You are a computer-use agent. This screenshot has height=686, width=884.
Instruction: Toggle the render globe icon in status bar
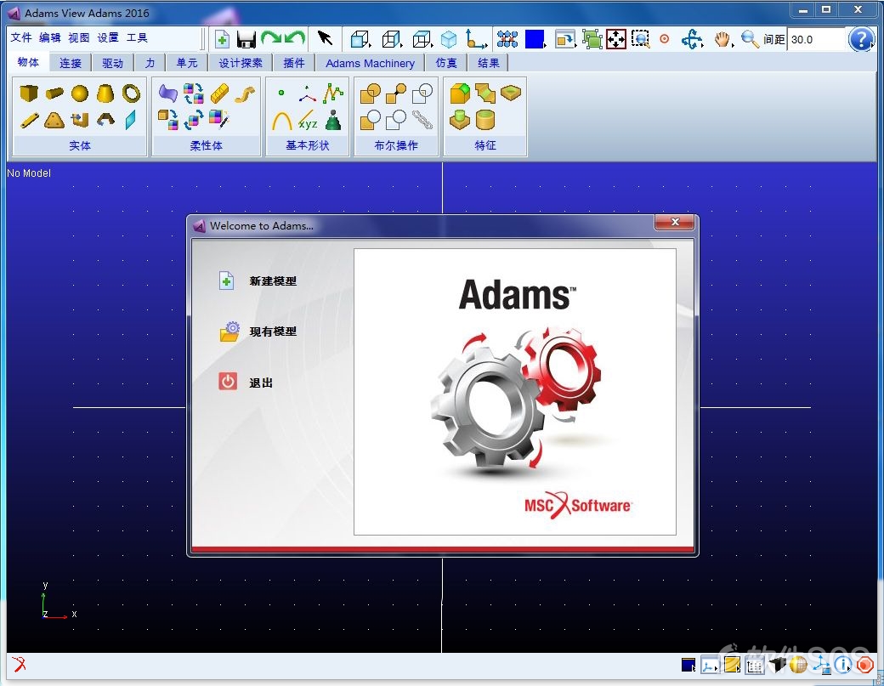coord(798,666)
